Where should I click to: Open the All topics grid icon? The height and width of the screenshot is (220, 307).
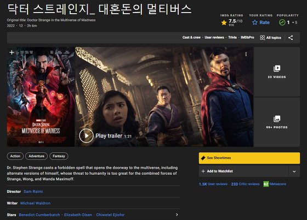(x=262, y=38)
